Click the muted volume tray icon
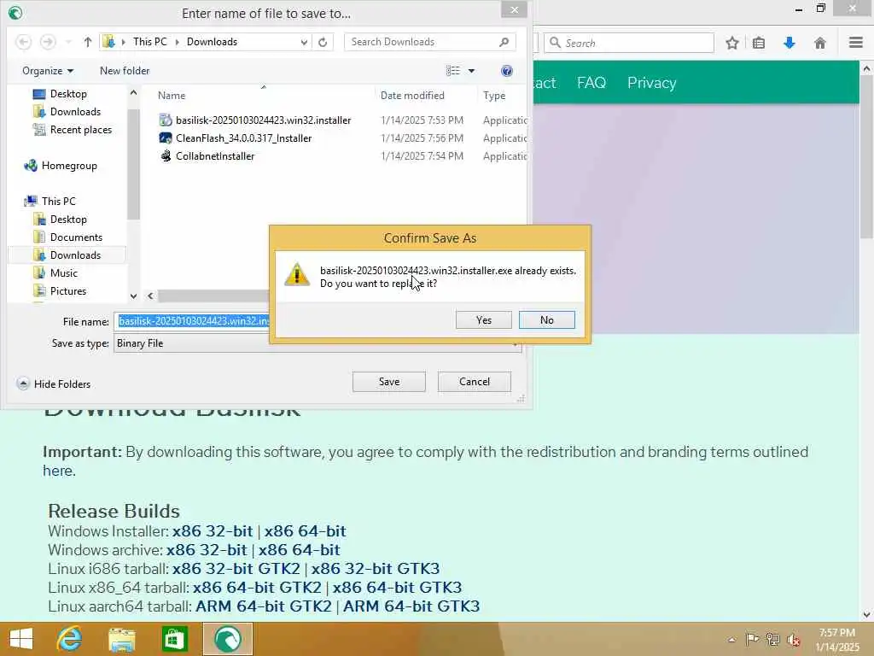Screen dimensions: 874x656 [x=793, y=639]
